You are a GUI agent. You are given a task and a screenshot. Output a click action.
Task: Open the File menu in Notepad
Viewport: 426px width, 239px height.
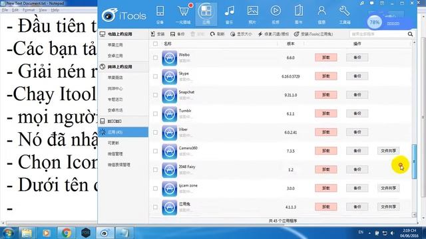tap(5, 10)
